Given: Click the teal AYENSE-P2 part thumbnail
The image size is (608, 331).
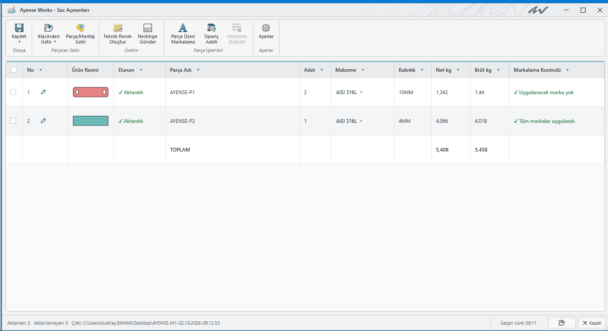Looking at the screenshot, I should [90, 121].
